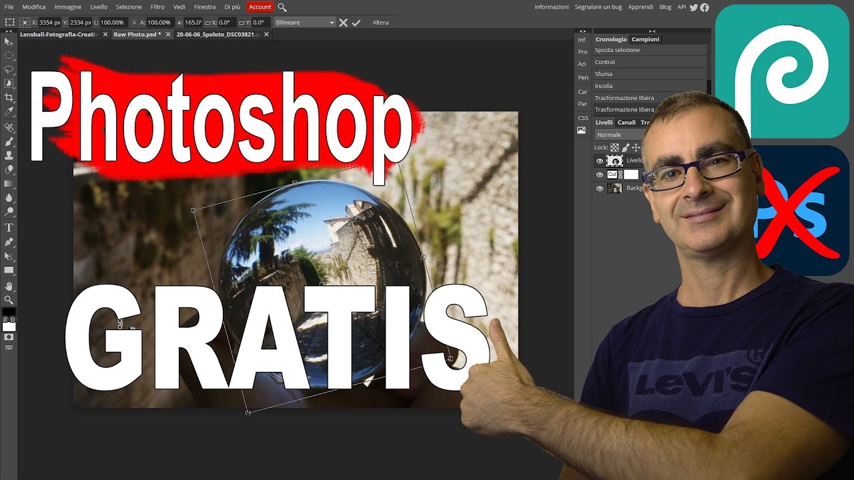This screenshot has height=480, width=854.
Task: Click the Sfuma history entry
Action: (x=650, y=74)
